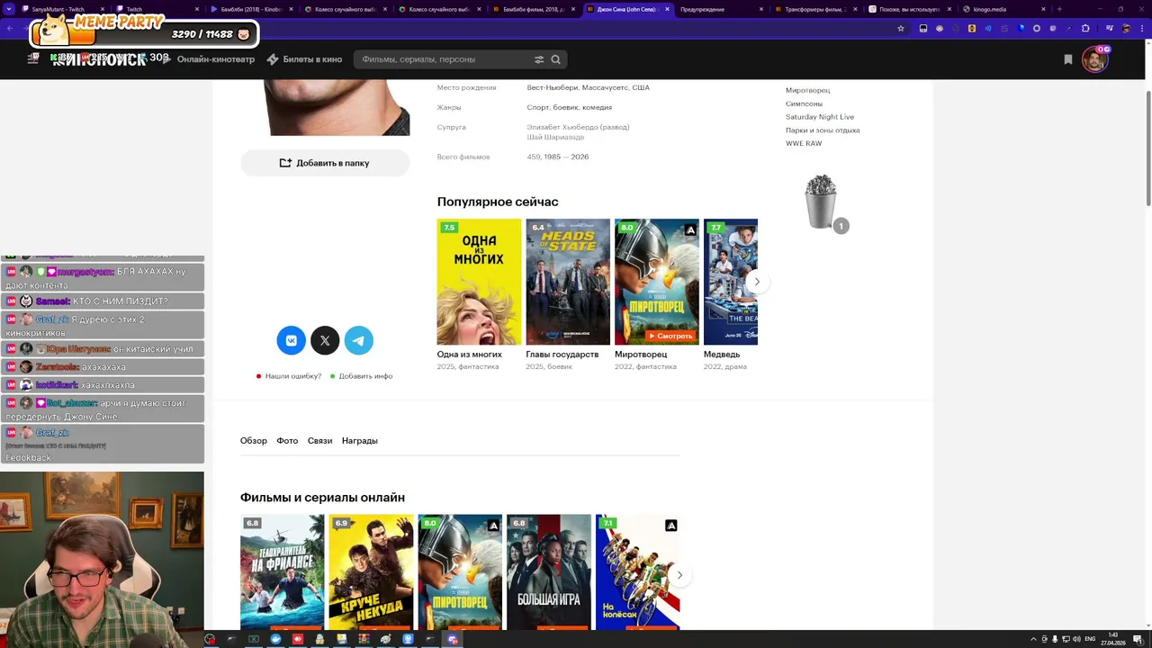Open Windows notification center icon
The image size is (1152, 648).
point(1138,639)
